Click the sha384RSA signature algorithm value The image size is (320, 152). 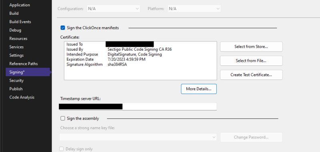[117, 65]
